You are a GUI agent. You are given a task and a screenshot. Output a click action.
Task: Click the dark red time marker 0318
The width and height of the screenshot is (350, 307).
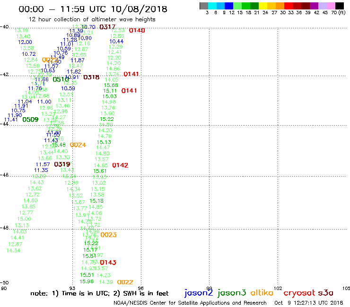(91, 77)
